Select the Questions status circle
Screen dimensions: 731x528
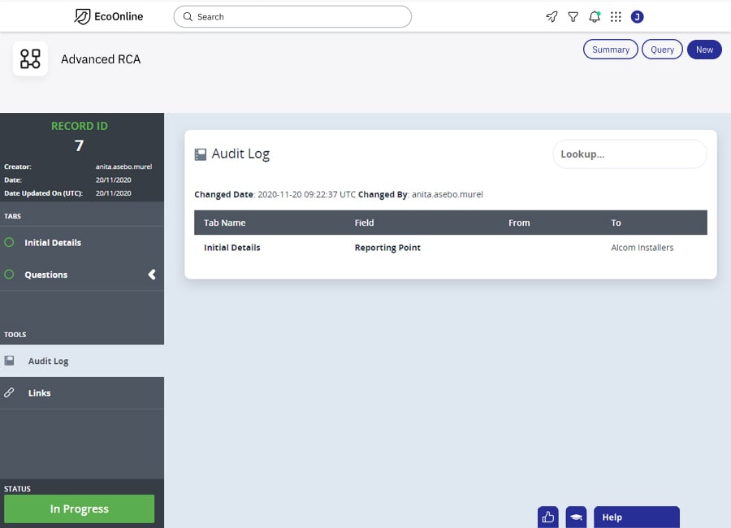(10, 275)
